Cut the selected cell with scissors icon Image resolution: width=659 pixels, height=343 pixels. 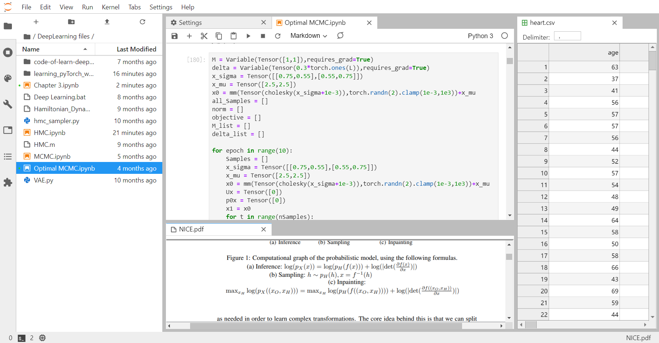204,36
